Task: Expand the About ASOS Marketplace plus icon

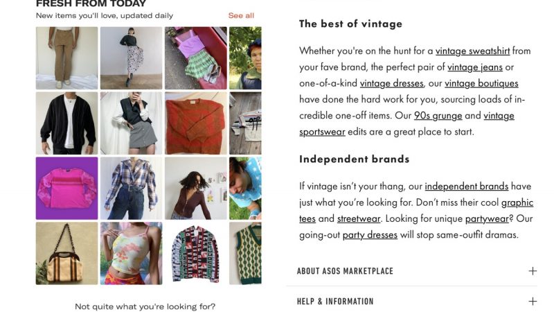Action: click(532, 271)
